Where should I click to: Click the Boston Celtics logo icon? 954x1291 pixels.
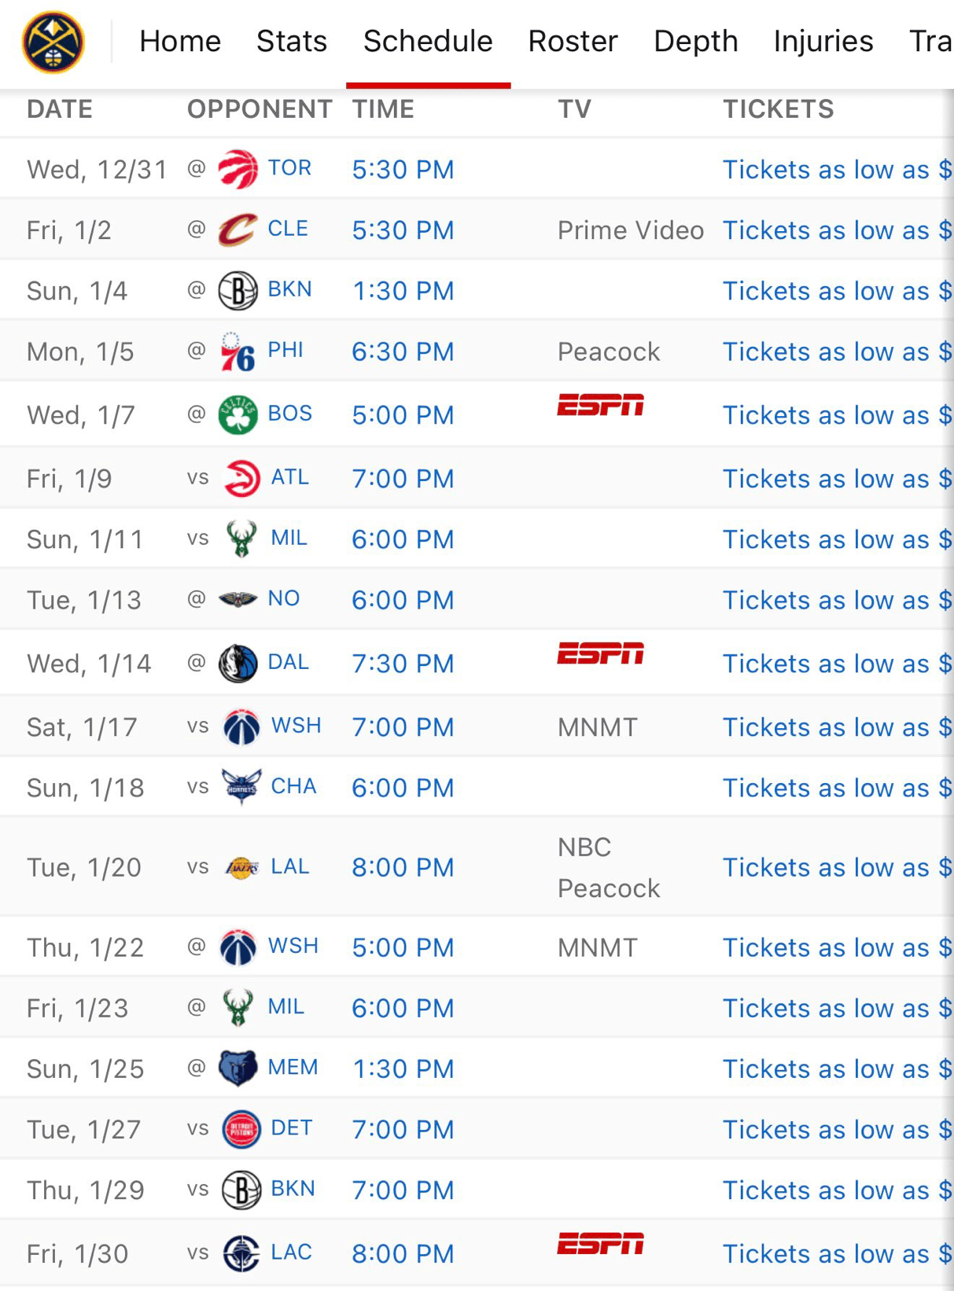click(x=238, y=414)
